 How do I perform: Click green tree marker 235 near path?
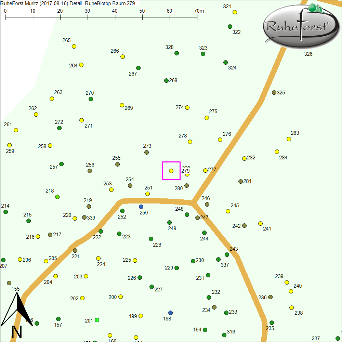(272, 323)
